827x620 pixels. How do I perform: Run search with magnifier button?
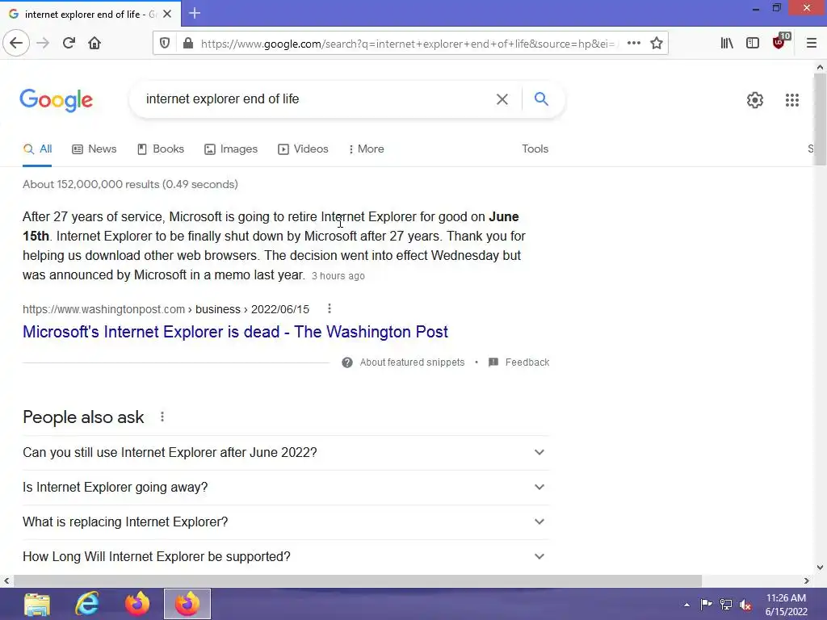coord(541,98)
